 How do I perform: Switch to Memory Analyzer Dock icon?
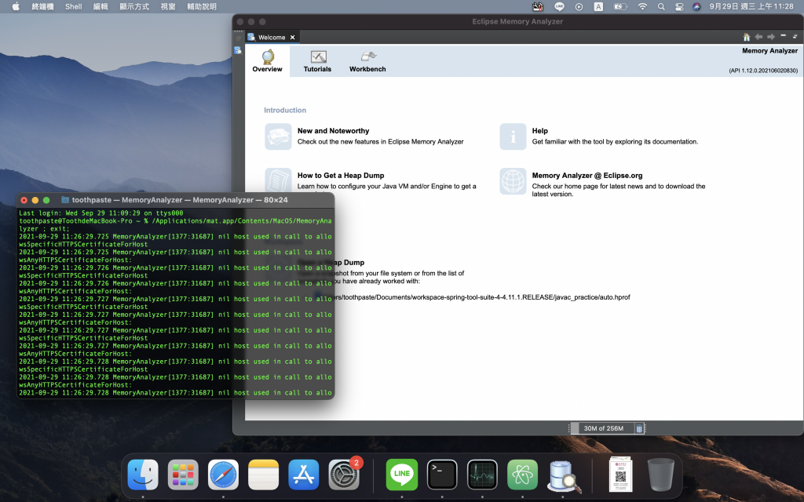point(562,475)
